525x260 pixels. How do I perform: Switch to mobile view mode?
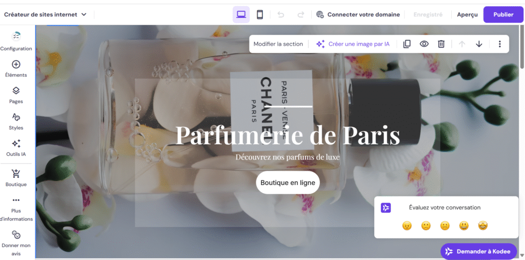point(260,14)
